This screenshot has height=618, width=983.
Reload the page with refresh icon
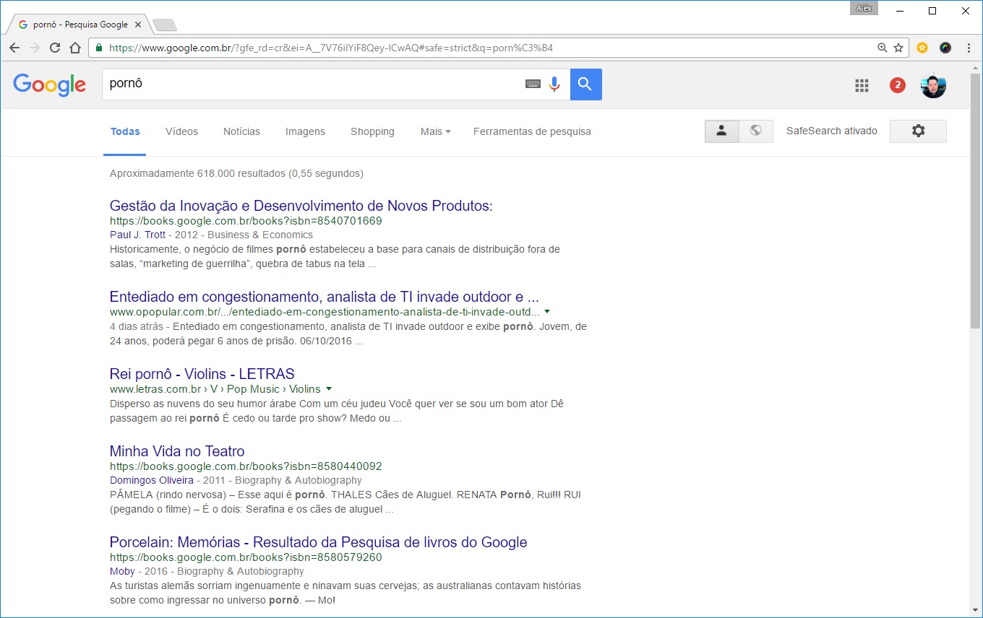pyautogui.click(x=54, y=48)
